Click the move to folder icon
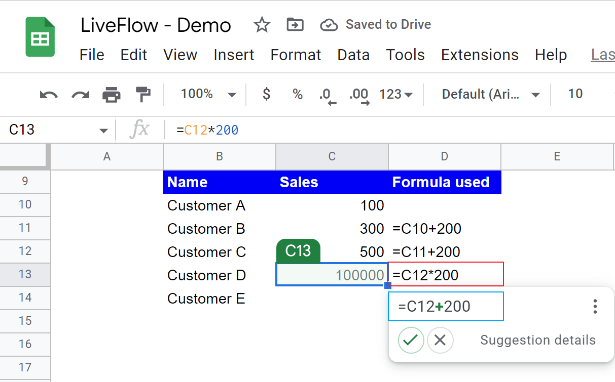615x382 pixels. [295, 24]
